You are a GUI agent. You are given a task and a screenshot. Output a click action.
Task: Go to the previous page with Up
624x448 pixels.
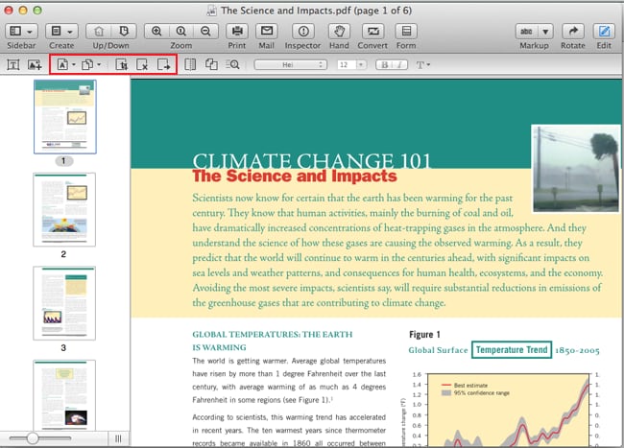(x=99, y=31)
